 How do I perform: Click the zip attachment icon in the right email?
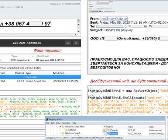pyautogui.click(x=100, y=11)
